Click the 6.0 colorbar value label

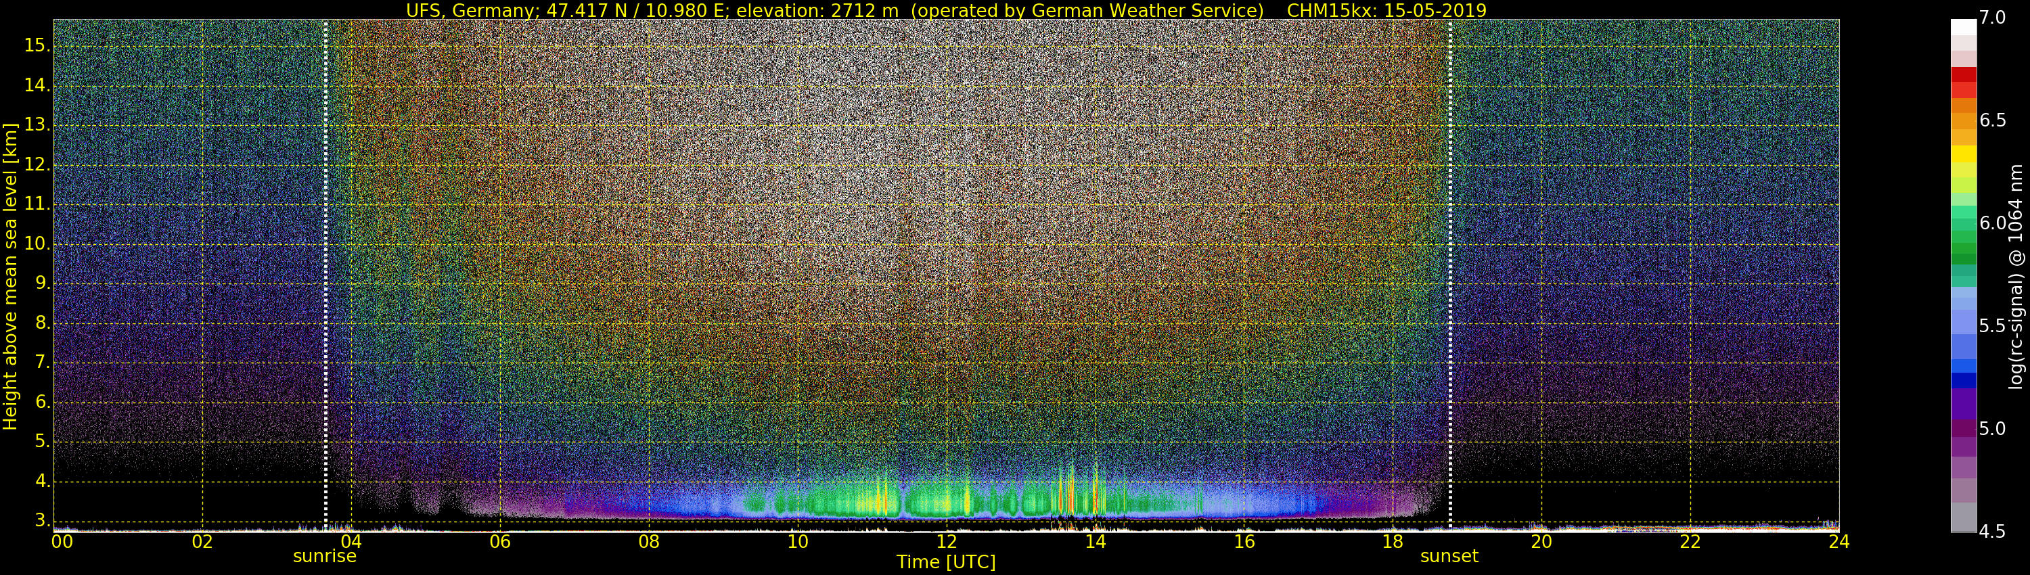(x=1992, y=224)
